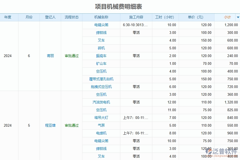This screenshot has width=240, height=160.
Task: Select the 汽油发电机 machine link
Action: (x=101, y=102)
